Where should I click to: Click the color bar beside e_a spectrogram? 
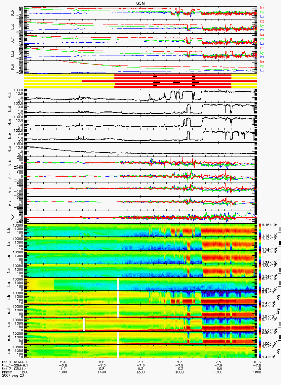[x=260, y=351]
